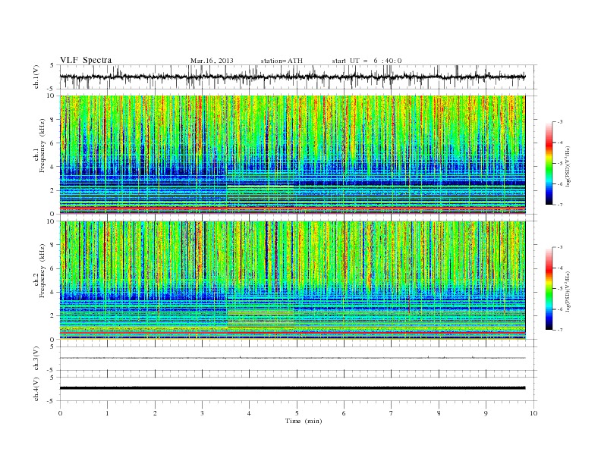This screenshot has width=601, height=464.
Task: Click the '6' tick label on time axis
Action: click(x=344, y=413)
